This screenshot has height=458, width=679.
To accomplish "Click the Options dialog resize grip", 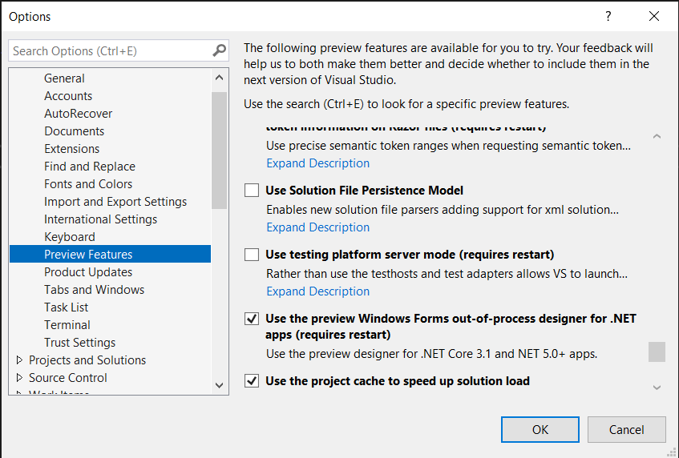I will pos(672,452).
